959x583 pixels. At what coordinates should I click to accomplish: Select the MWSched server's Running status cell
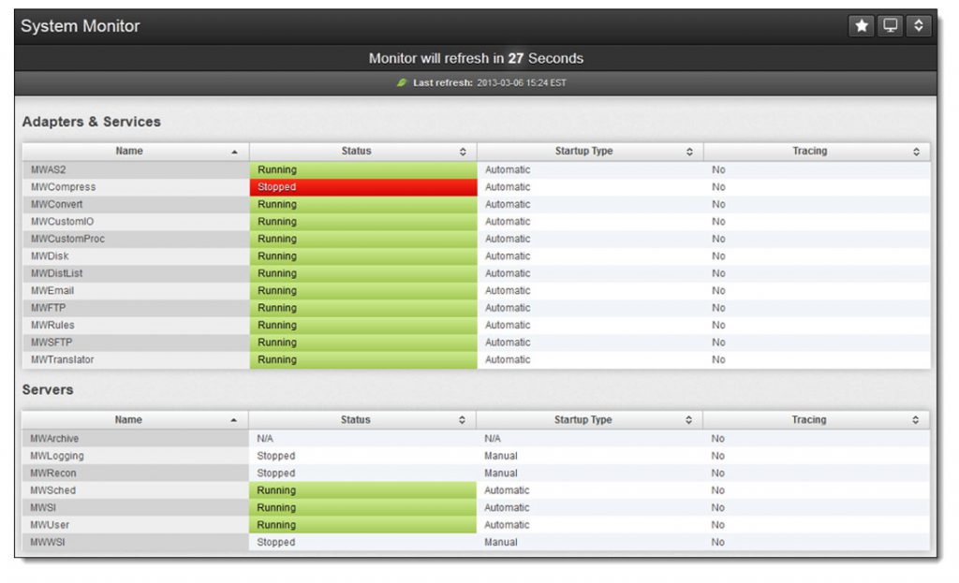coord(362,490)
